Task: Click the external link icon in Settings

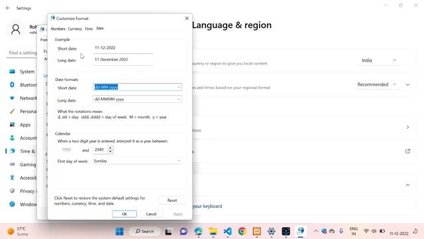Action: [x=407, y=151]
